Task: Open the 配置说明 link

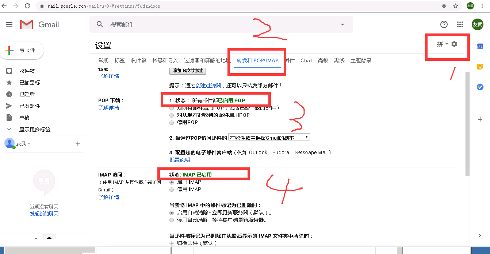Action: (x=180, y=160)
